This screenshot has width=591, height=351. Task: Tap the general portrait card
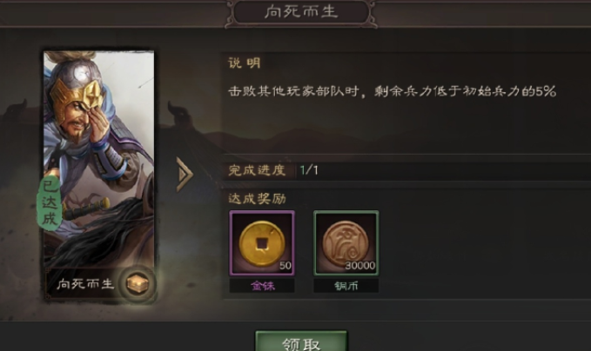[98, 176]
